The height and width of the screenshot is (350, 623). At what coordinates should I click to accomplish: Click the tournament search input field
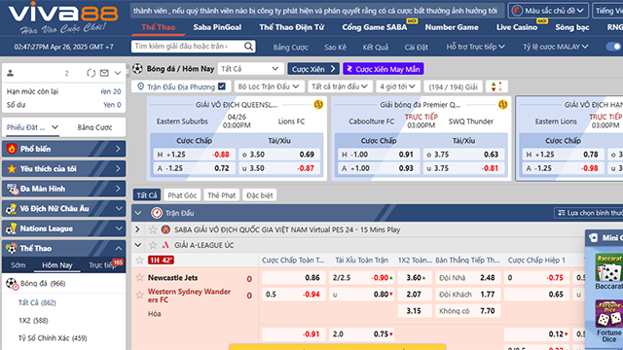point(188,47)
